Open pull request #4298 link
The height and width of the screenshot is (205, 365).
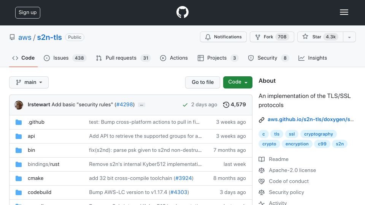click(125, 105)
